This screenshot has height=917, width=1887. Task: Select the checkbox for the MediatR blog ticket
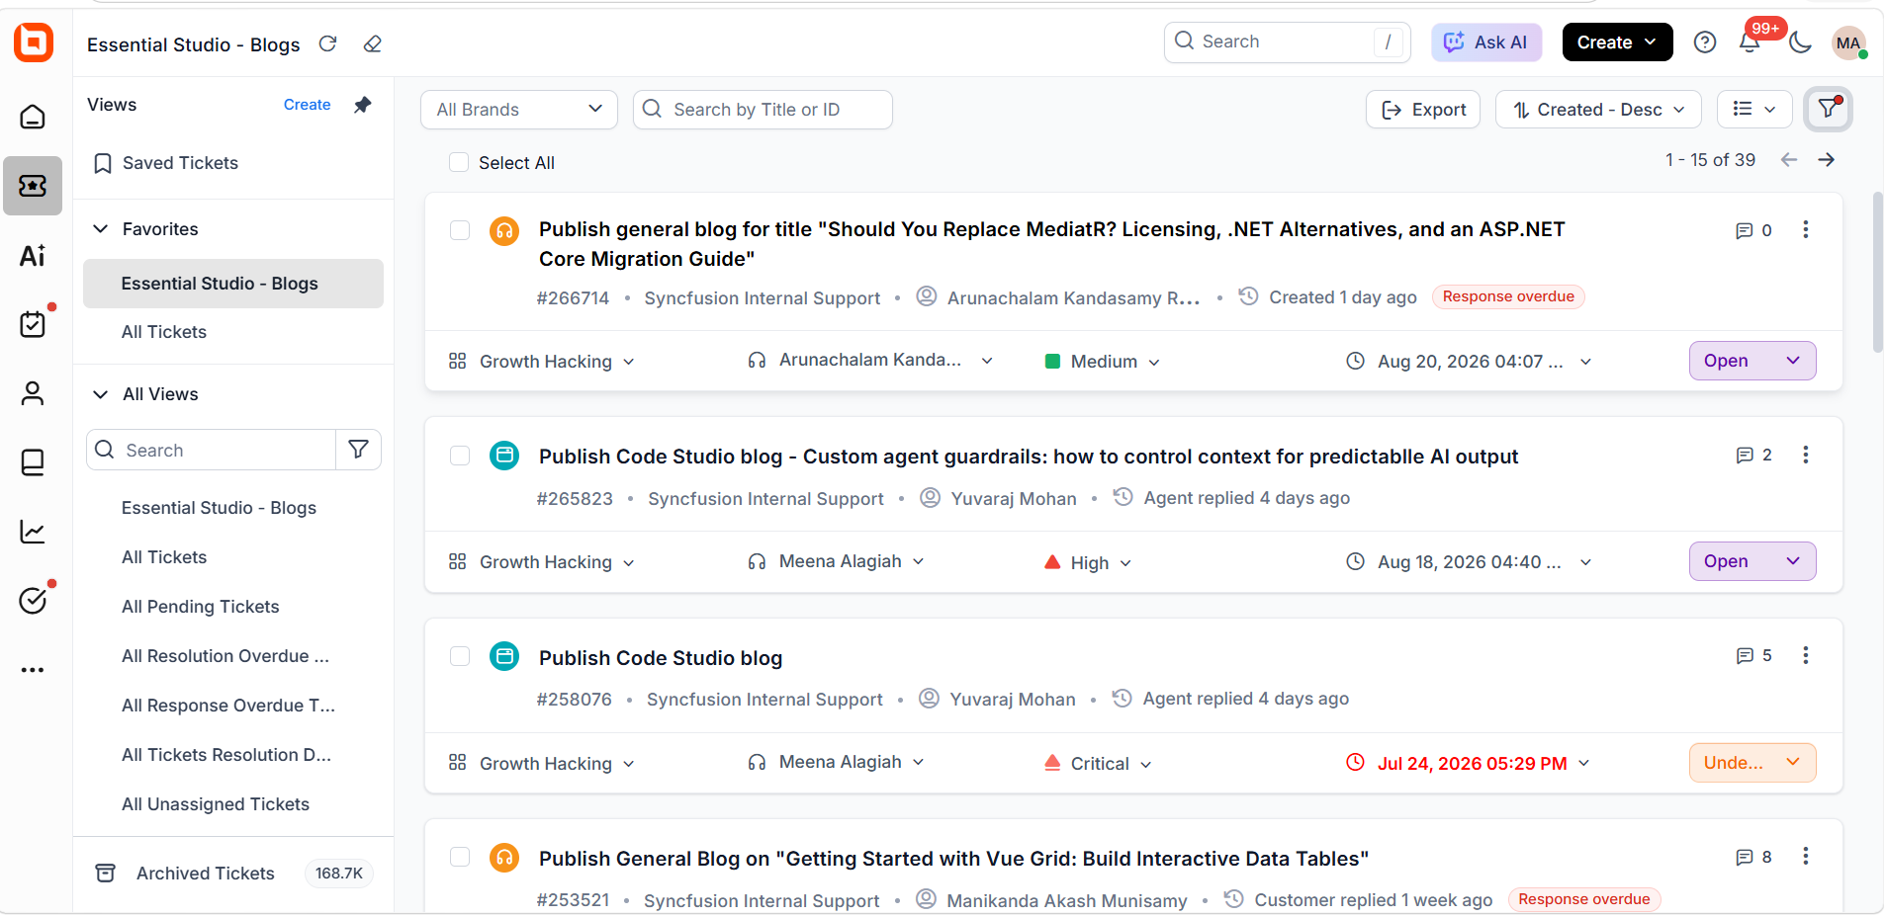pyautogui.click(x=460, y=230)
